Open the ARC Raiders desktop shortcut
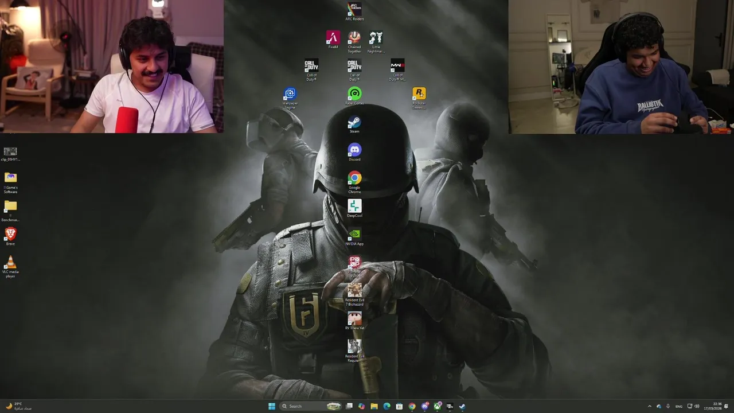This screenshot has width=734, height=413. 354,11
